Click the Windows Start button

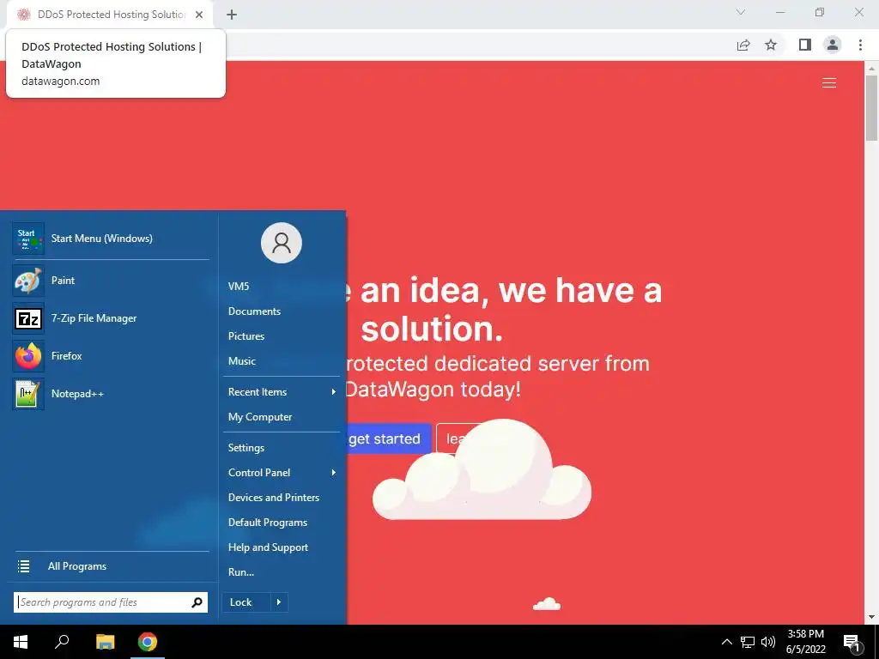[21, 642]
